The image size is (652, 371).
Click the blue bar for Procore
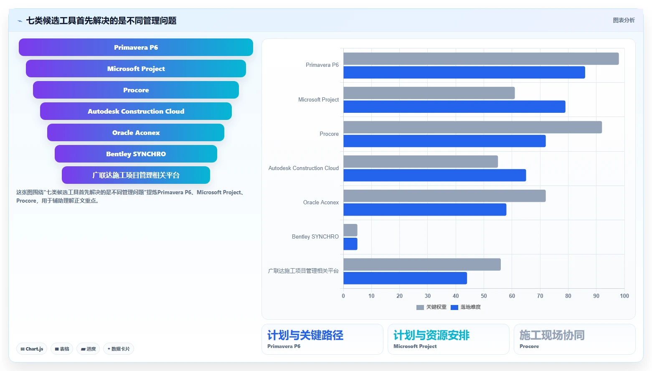[x=445, y=141]
